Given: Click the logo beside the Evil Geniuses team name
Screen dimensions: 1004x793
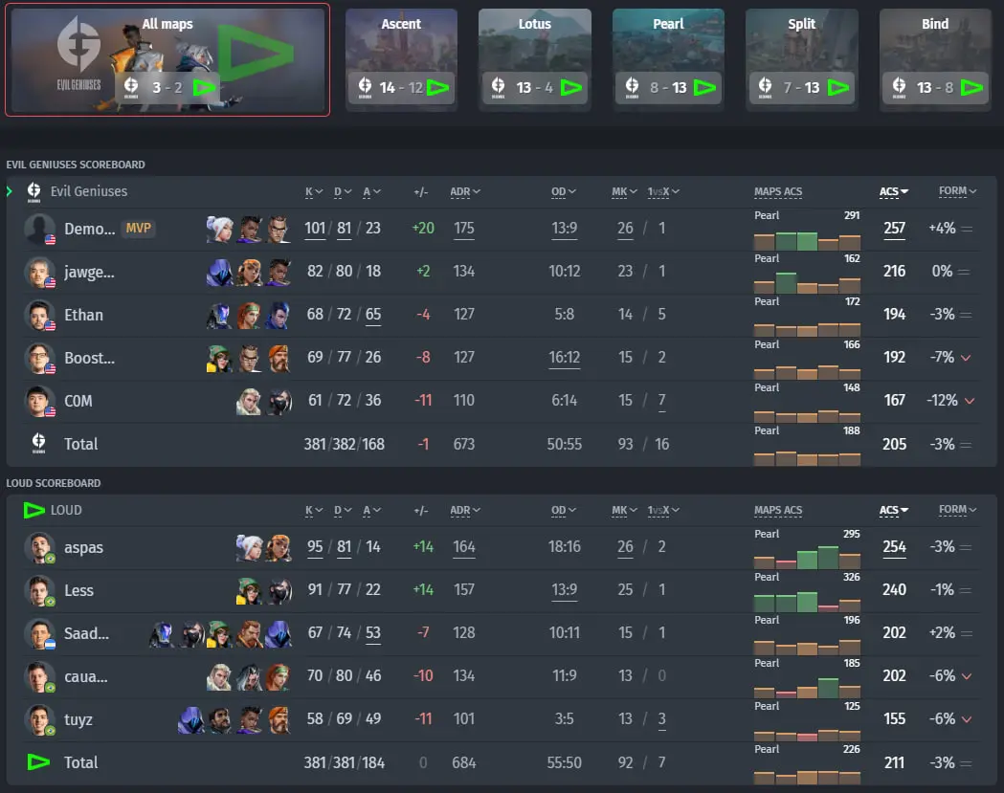Looking at the screenshot, I should pos(33,191).
